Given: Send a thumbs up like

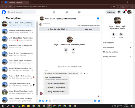Looking at the screenshot, I should pyautogui.click(x=99, y=101).
